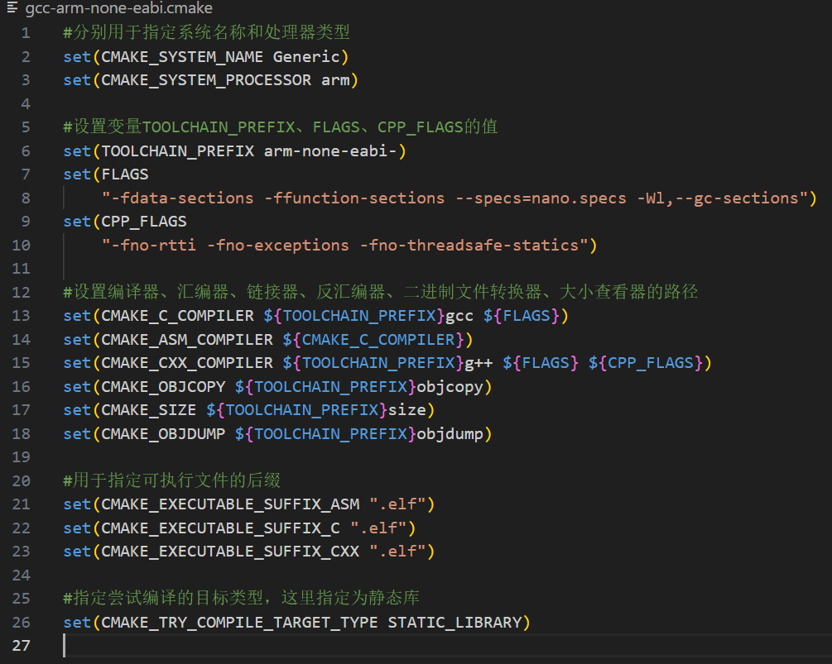Click line number 1 in the gutter

pos(26,33)
